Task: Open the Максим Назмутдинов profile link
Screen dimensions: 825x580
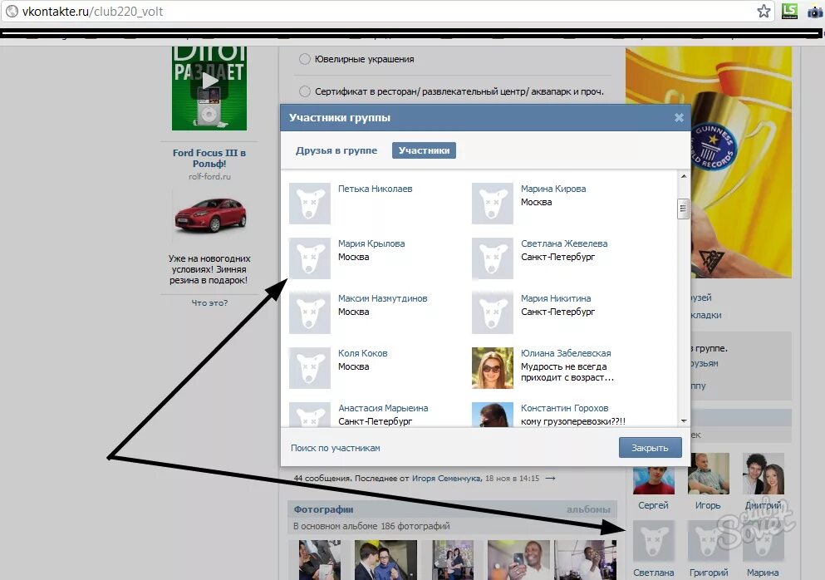Action: click(382, 298)
